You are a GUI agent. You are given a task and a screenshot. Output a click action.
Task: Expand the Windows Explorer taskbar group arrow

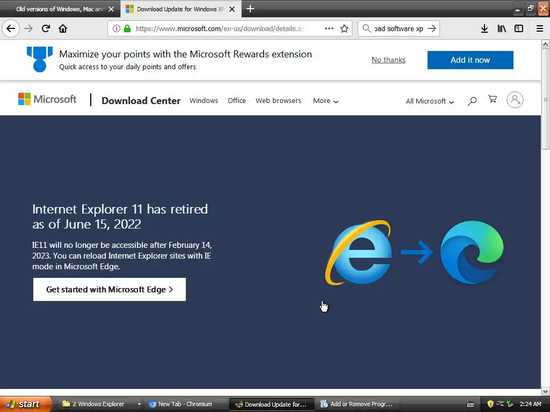(x=139, y=404)
